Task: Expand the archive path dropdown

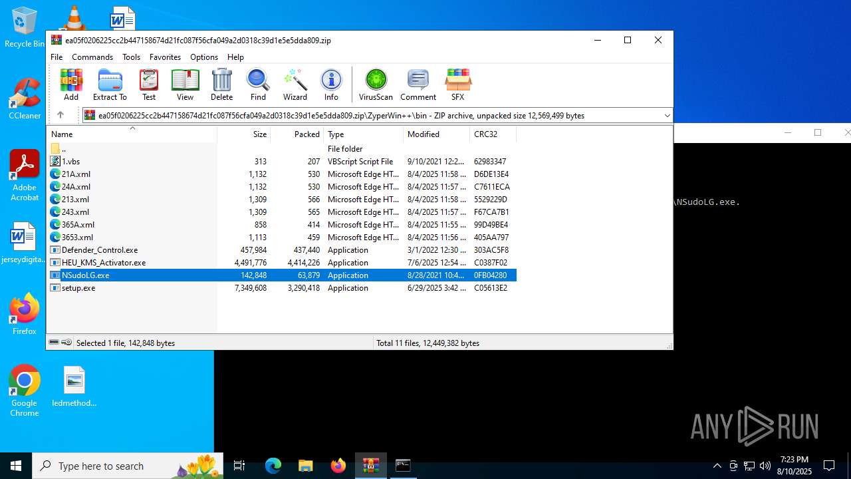Action: tap(667, 116)
